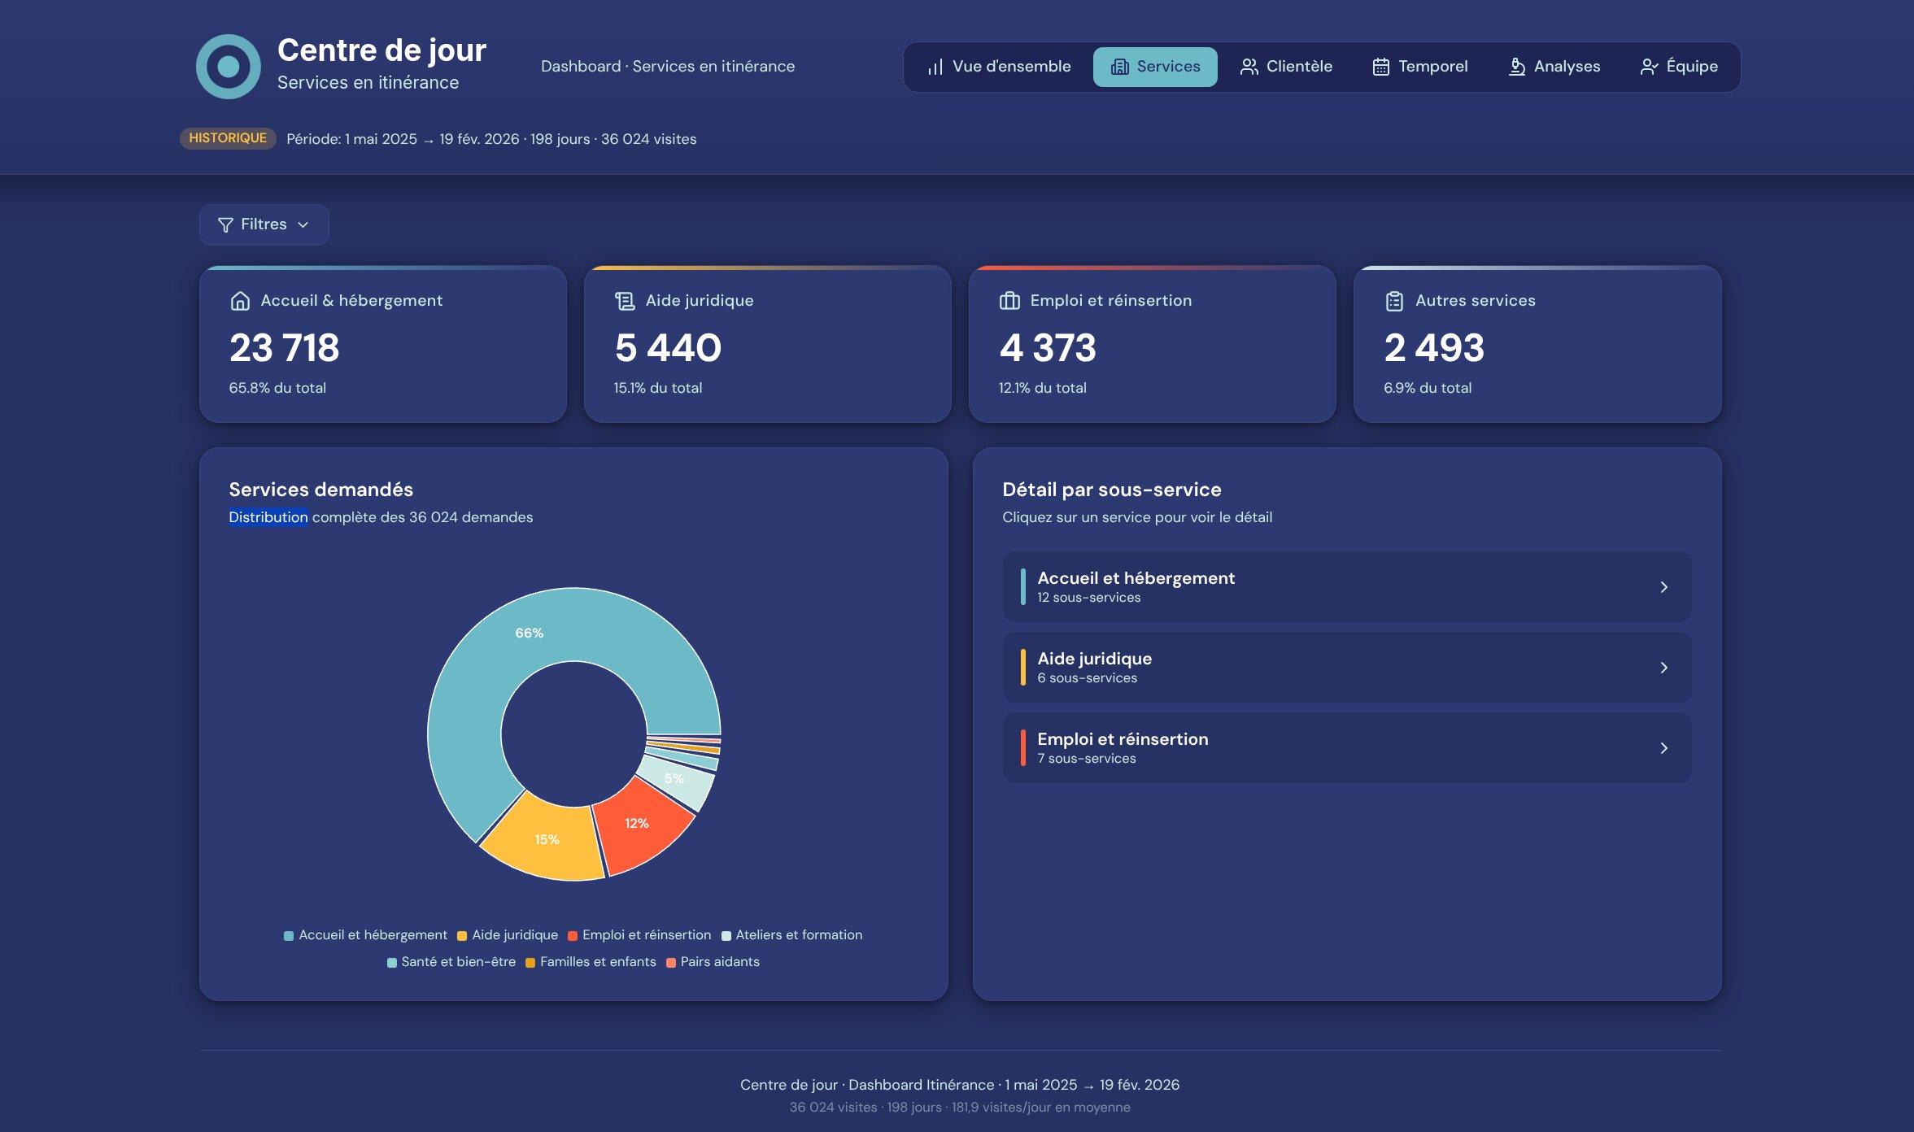Image resolution: width=1914 pixels, height=1132 pixels.
Task: Expand the Accueil et hébergement sous-services row
Action: pos(1346,586)
